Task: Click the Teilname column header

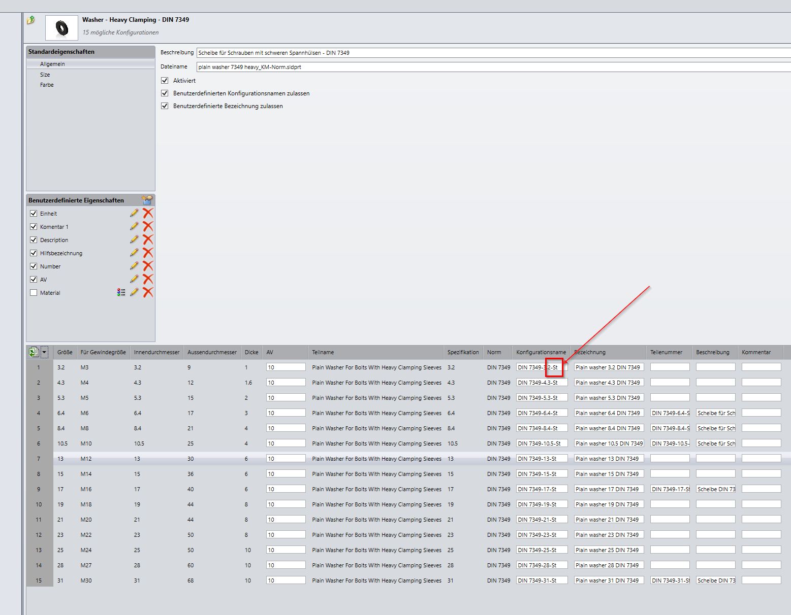Action: tap(376, 352)
